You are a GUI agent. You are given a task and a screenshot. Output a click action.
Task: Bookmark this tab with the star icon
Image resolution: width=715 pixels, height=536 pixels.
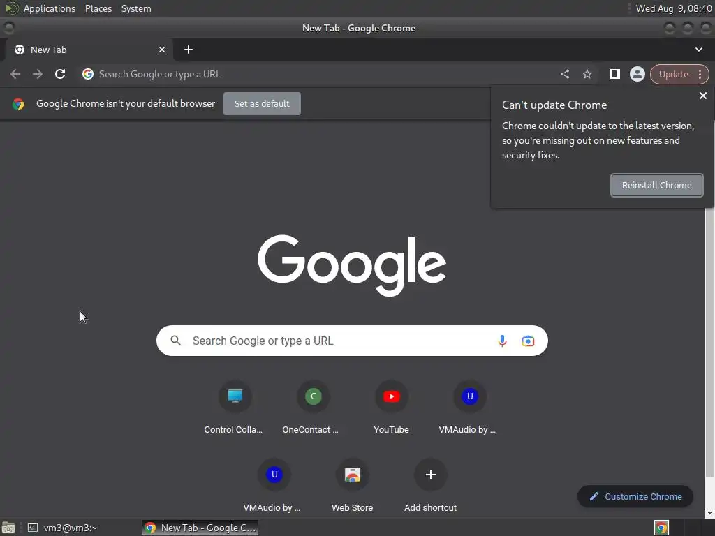(587, 74)
